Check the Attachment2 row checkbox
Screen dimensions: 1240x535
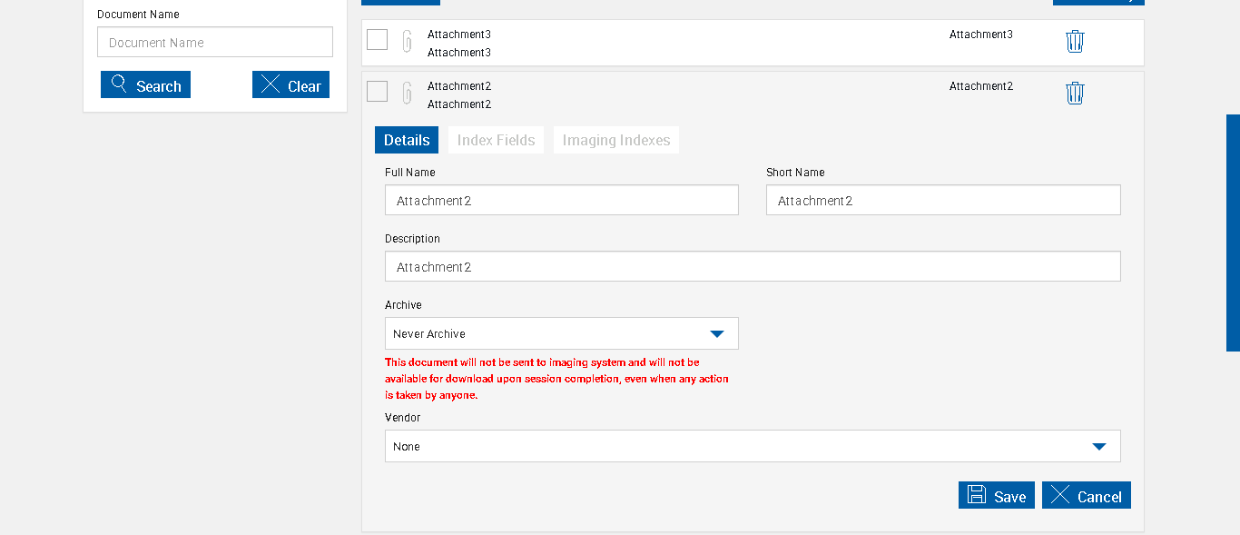pos(378,92)
